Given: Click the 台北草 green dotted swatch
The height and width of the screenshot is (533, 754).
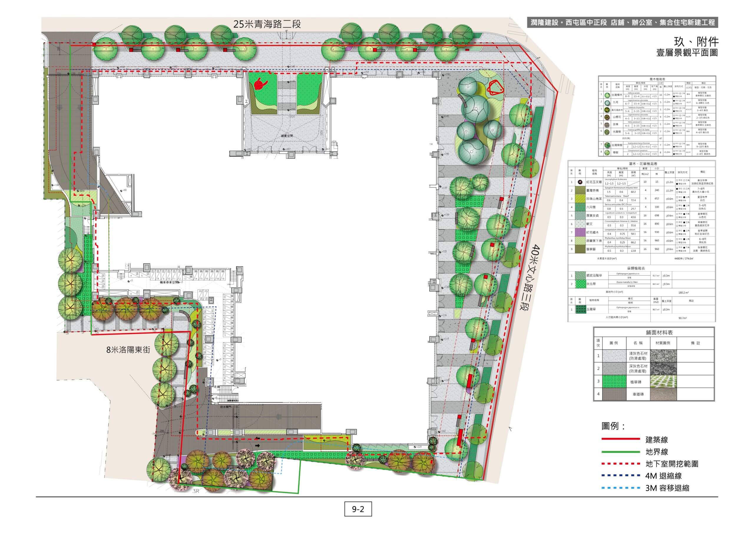Looking at the screenshot, I should (x=580, y=284).
